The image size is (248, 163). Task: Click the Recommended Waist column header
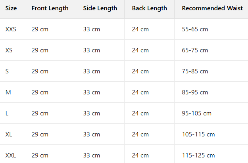pos(212,8)
